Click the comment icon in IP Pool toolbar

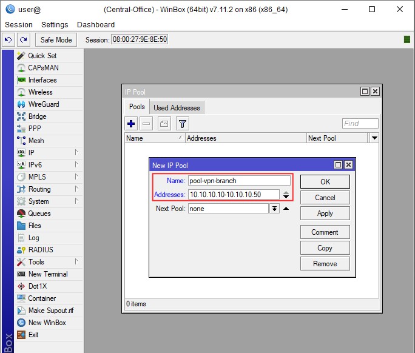tap(164, 124)
